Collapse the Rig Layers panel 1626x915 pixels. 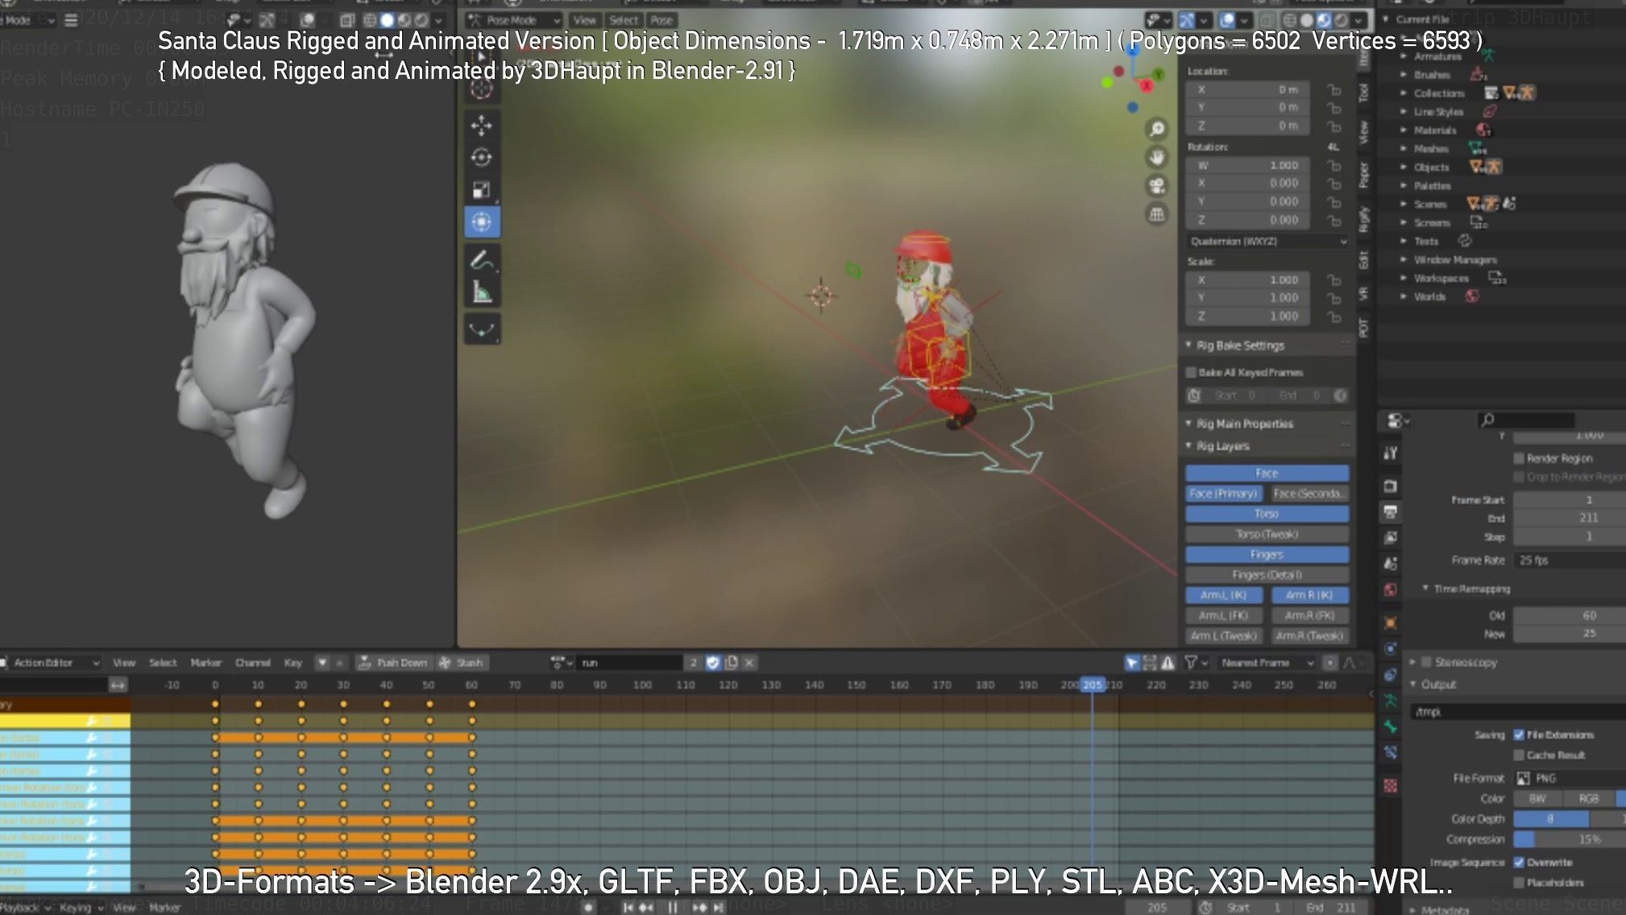pyautogui.click(x=1188, y=445)
